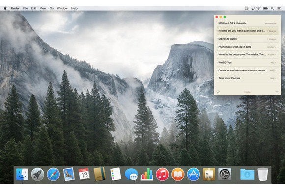Launch Launchpad rocket icon in Dock
Screen dimensions: 285x190
(38, 174)
